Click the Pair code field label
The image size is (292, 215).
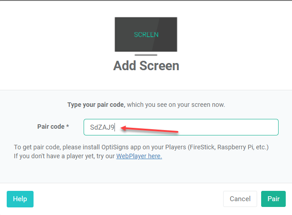[x=51, y=126]
